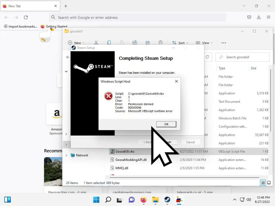Screen dimensions: 275x206
Task: Open the View dropdown in Explorer
Action: point(204,43)
